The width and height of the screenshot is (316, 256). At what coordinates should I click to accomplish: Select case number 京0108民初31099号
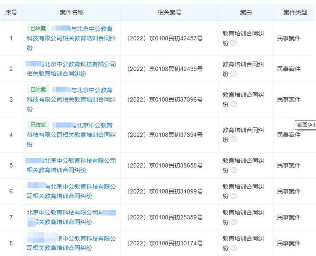[176, 191]
